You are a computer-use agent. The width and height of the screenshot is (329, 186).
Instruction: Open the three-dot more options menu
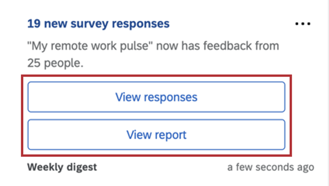(x=303, y=24)
